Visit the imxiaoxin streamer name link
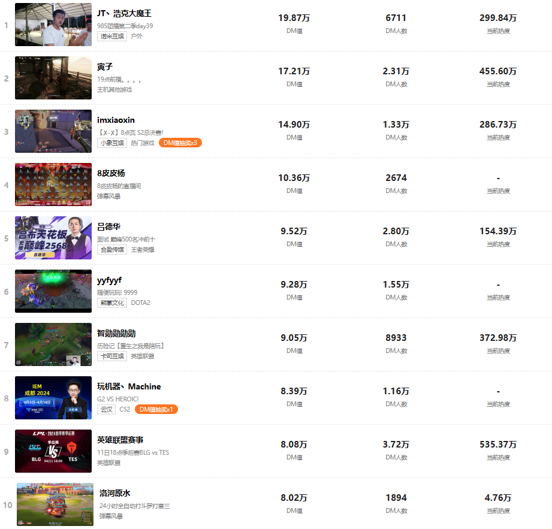The image size is (552, 529). click(116, 120)
